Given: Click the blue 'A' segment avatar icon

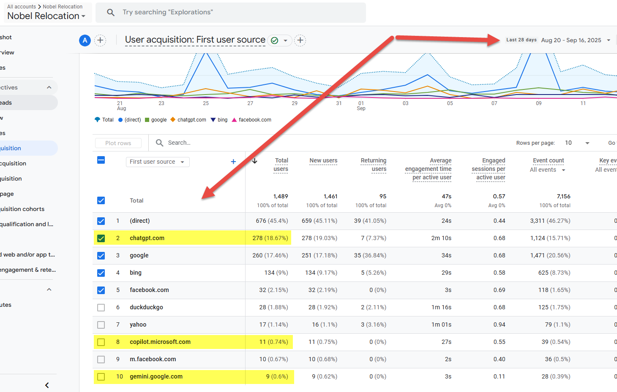Looking at the screenshot, I should pyautogui.click(x=85, y=41).
